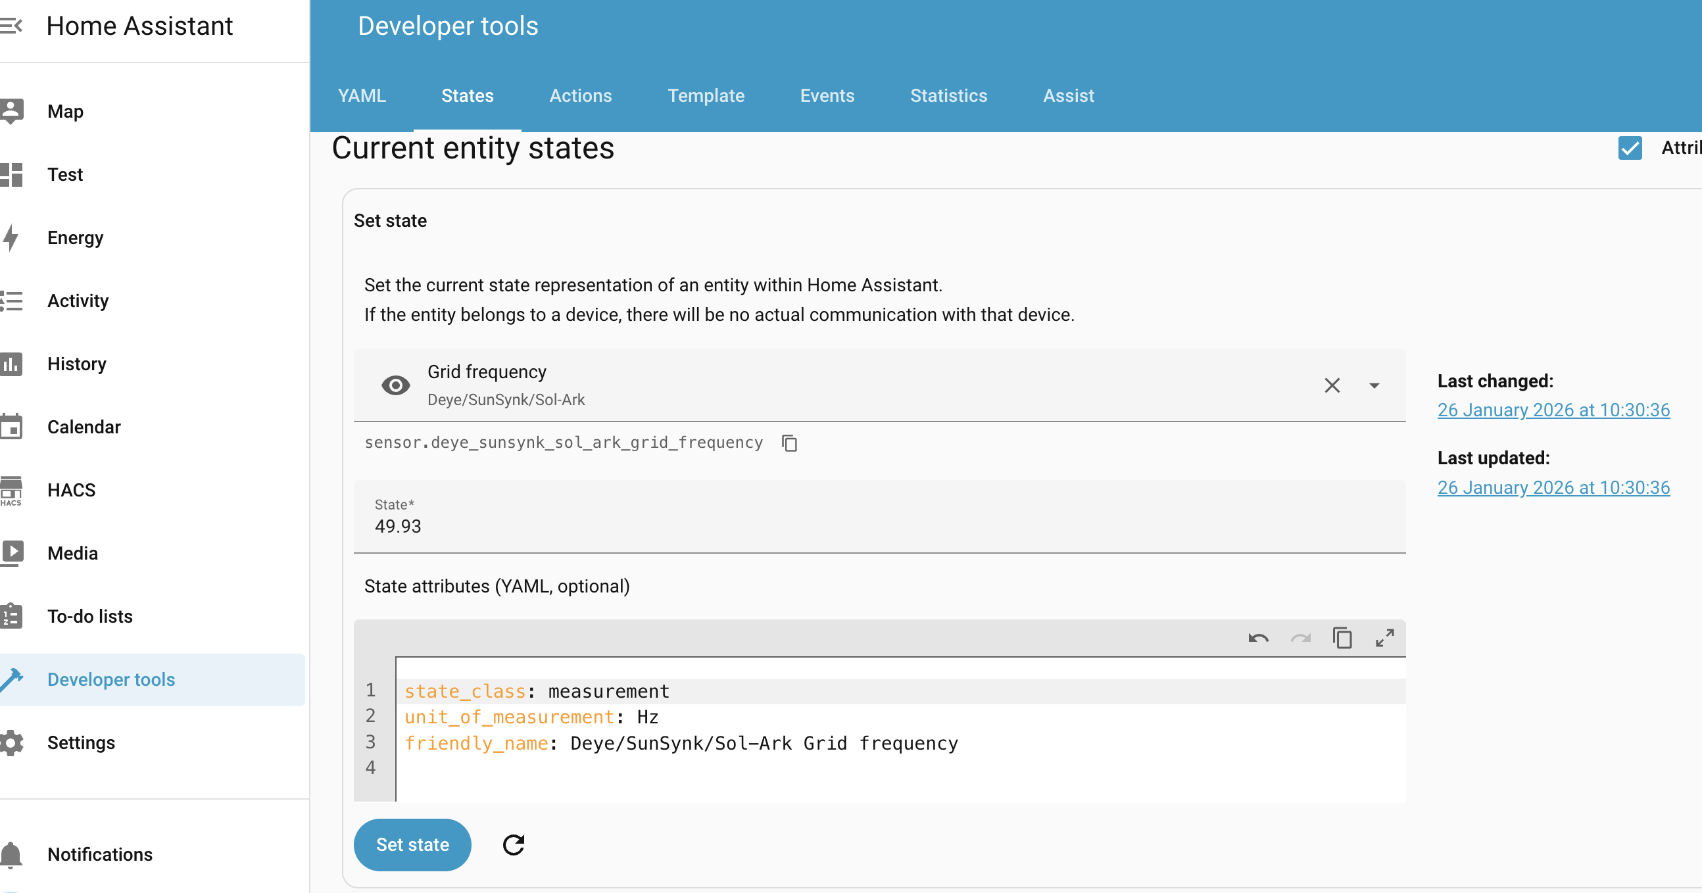
Task: Click the To-do lists clipboard icon
Action: (x=11, y=616)
